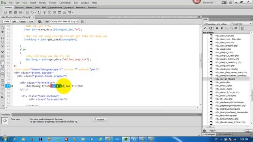Click Synchronize icon in Files panel
The width and height of the screenshot is (253, 142).
(236, 28)
